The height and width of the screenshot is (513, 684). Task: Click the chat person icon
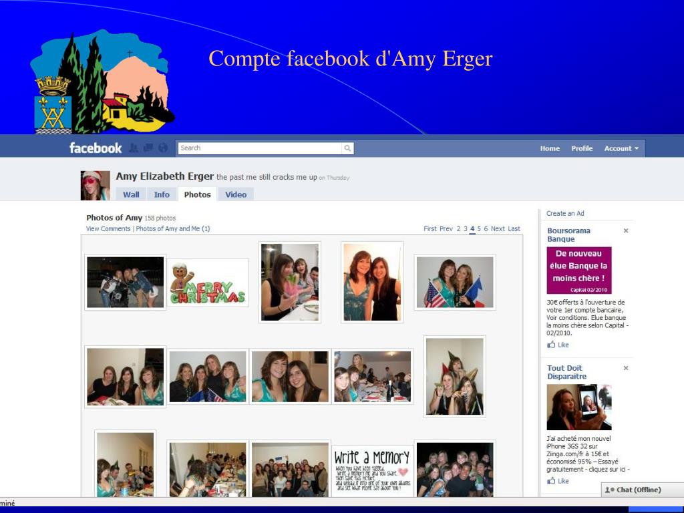click(609, 490)
